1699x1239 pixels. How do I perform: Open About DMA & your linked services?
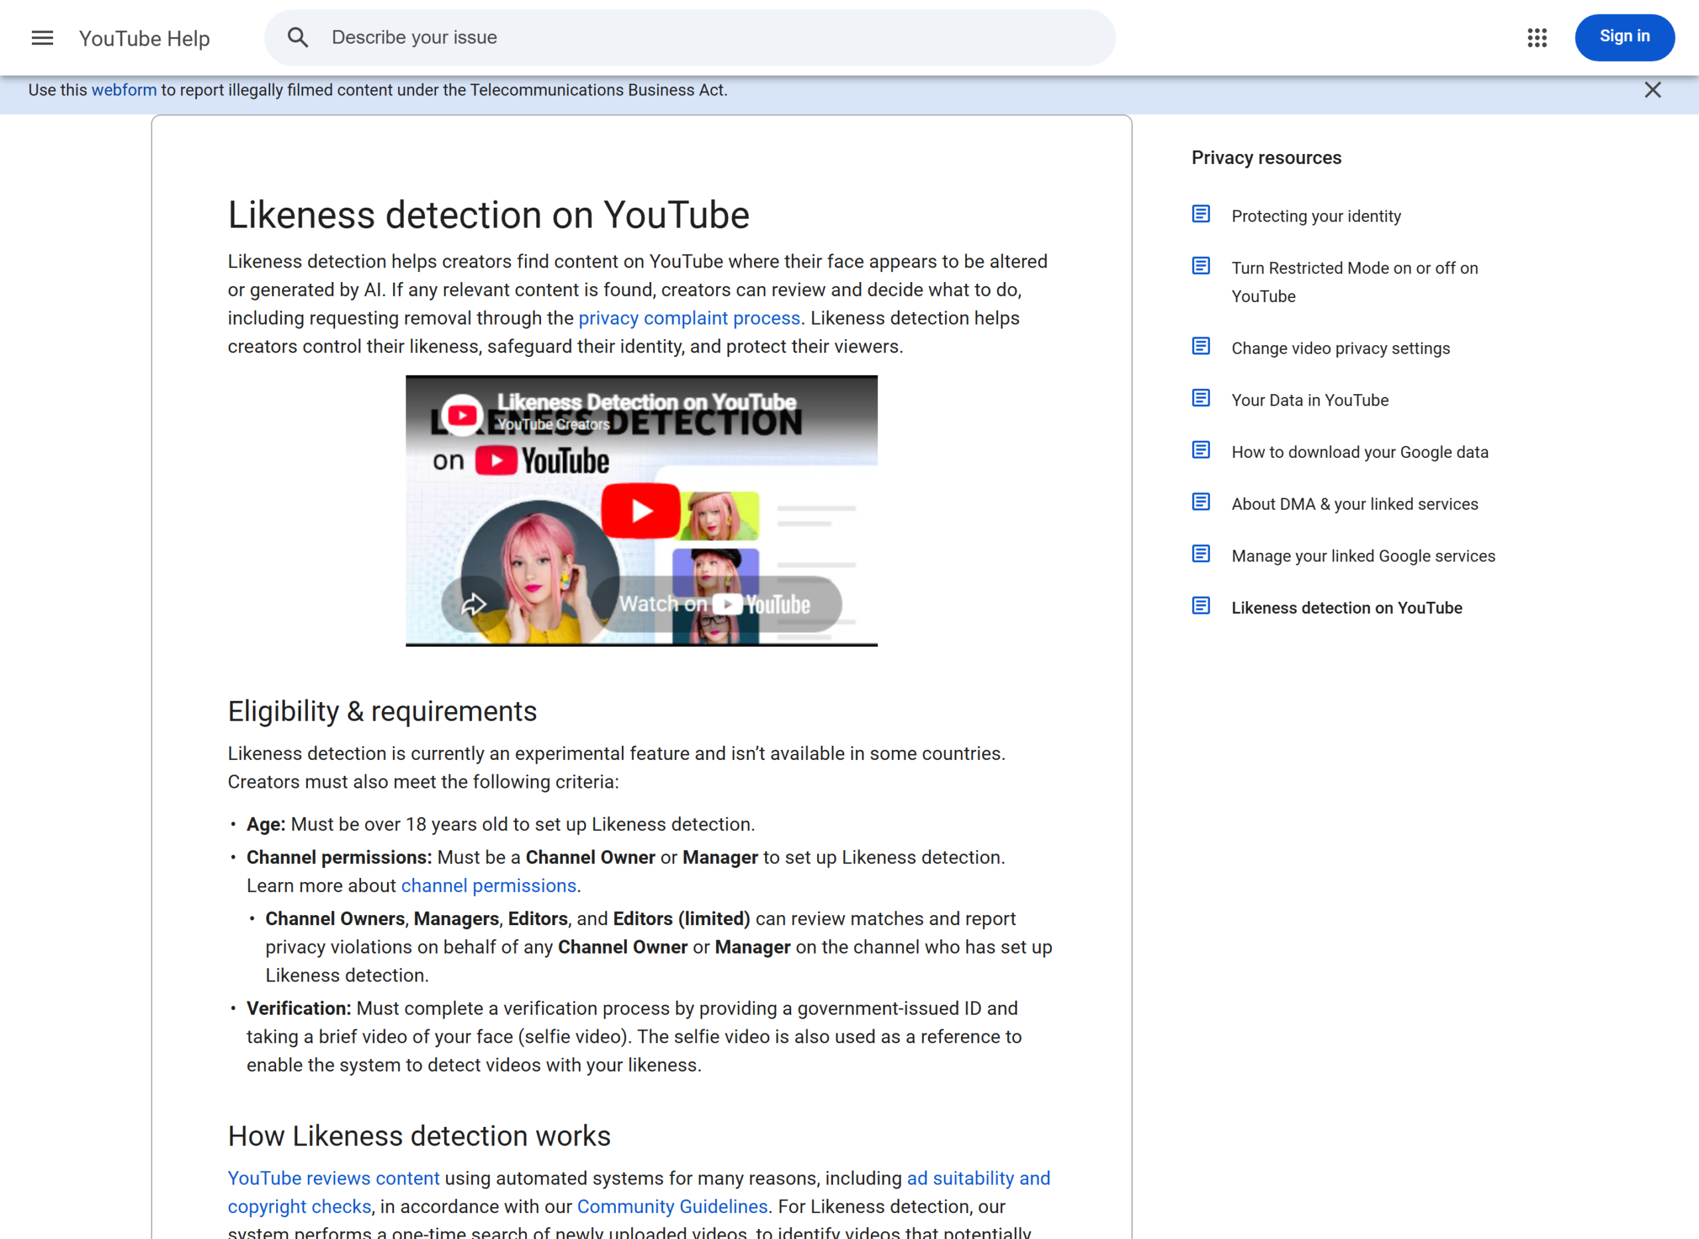(x=1355, y=504)
